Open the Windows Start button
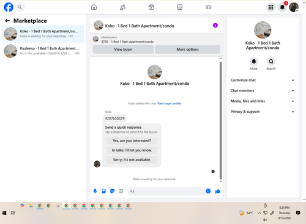This screenshot has height=224, width=306. pyautogui.click(x=4, y=213)
